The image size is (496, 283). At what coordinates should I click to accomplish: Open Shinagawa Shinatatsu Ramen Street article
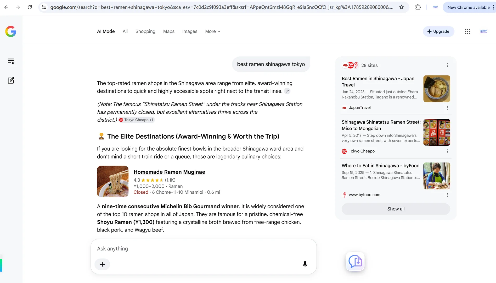[381, 125]
